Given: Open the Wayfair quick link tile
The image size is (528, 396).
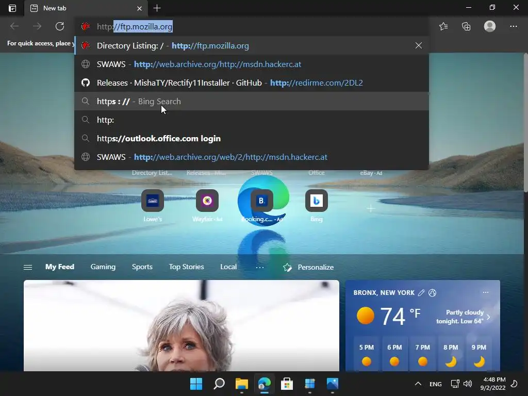Looking at the screenshot, I should [x=207, y=201].
